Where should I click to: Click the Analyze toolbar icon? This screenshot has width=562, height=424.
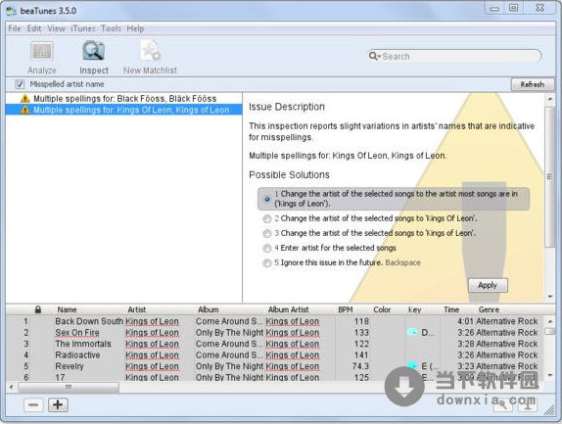click(42, 51)
